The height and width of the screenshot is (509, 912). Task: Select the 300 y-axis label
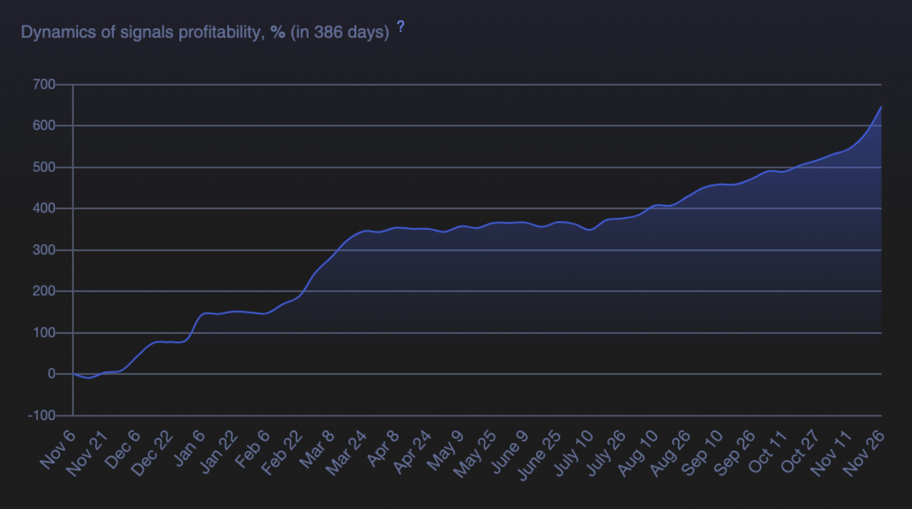pos(44,250)
